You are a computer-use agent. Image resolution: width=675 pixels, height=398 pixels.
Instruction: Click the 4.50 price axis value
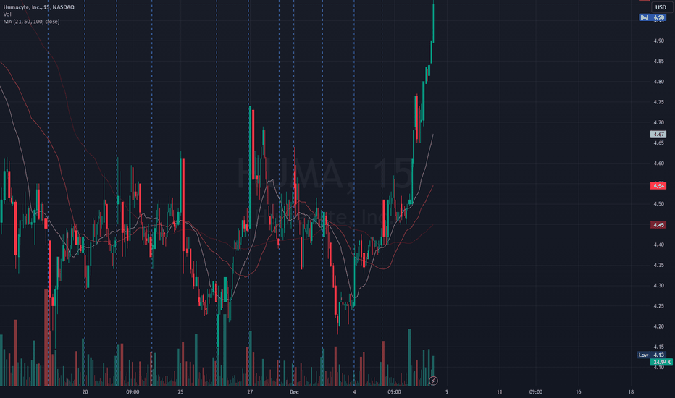pyautogui.click(x=658, y=204)
